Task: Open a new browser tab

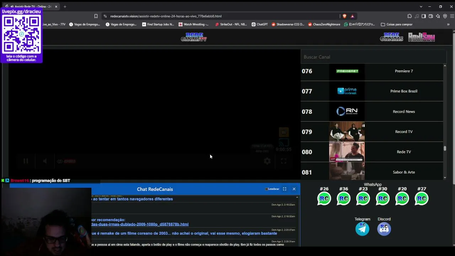Action: pyautogui.click(x=65, y=6)
